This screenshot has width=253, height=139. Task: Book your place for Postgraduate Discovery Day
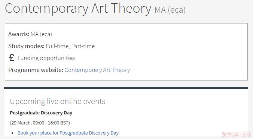(x=68, y=133)
